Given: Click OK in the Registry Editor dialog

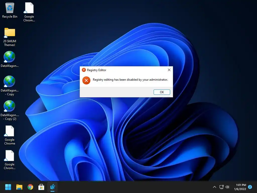Looking at the screenshot, I should pos(162,92).
